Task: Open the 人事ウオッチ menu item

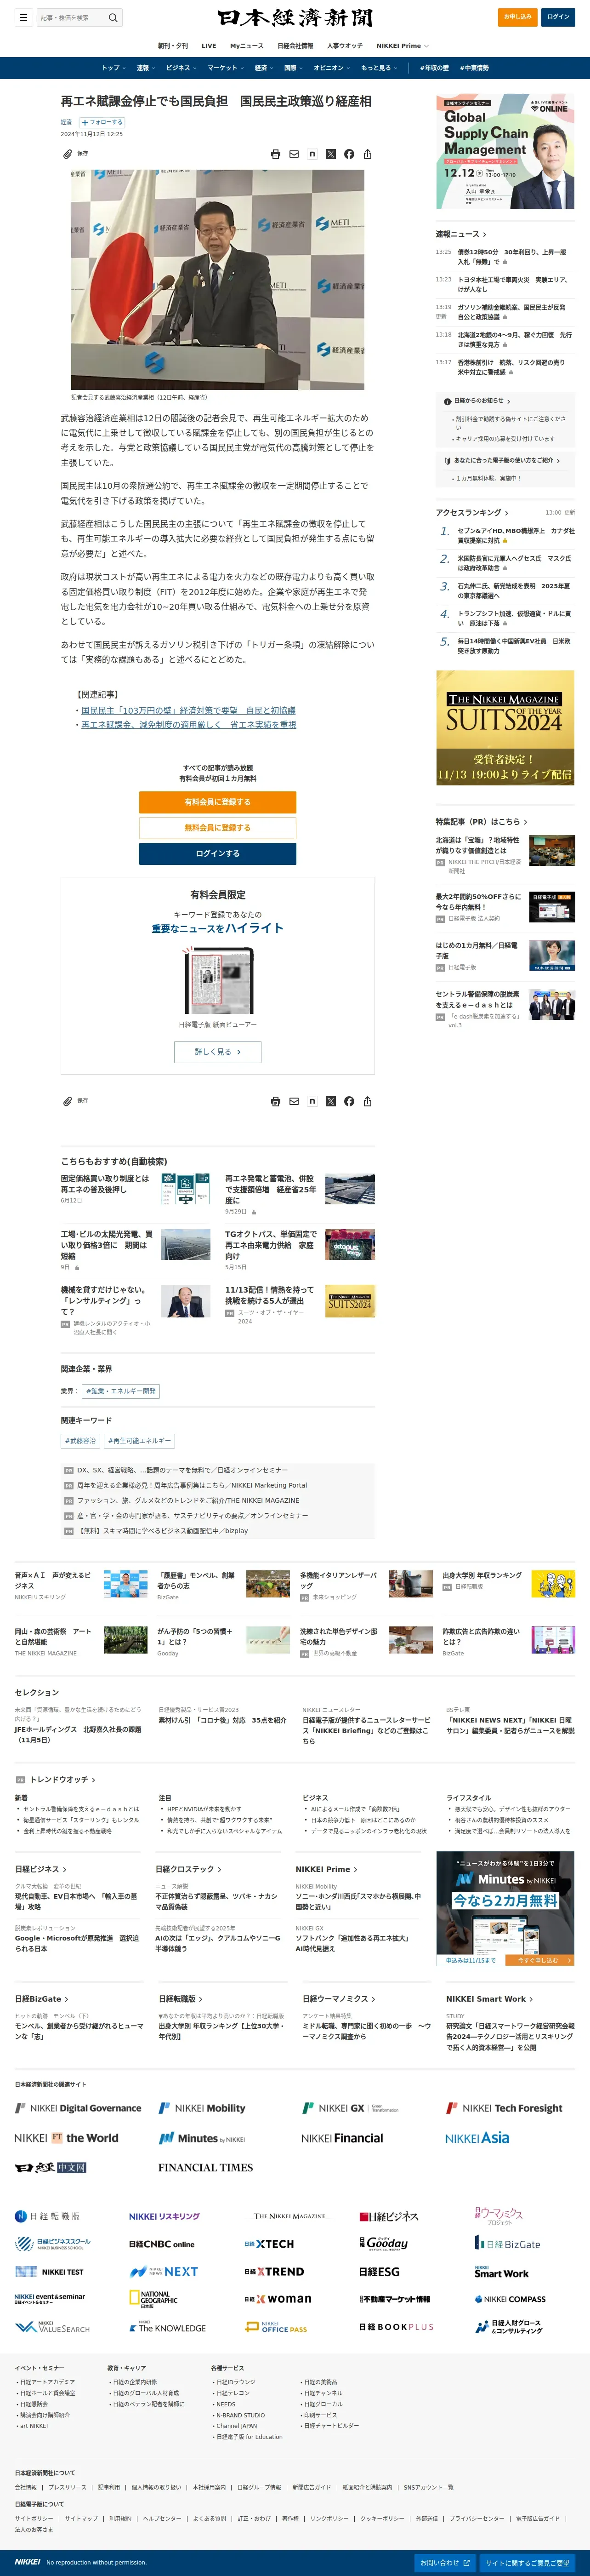Action: pos(345,46)
